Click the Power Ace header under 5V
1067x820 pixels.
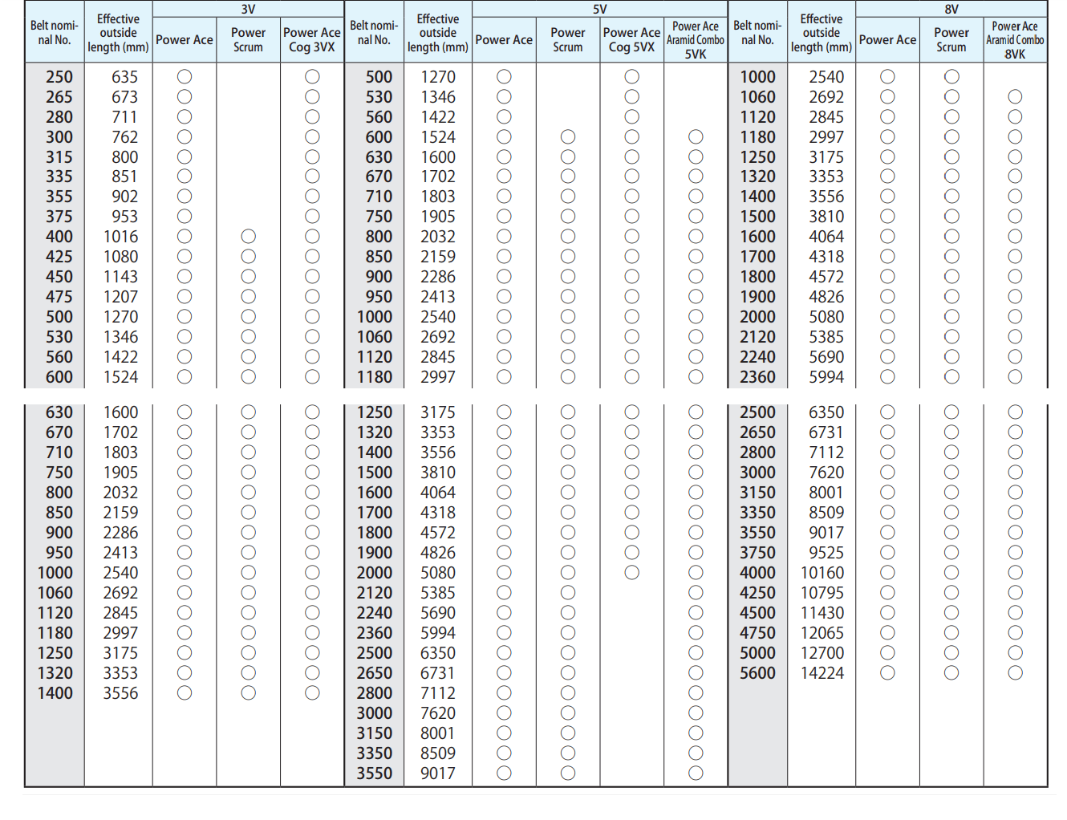click(504, 39)
